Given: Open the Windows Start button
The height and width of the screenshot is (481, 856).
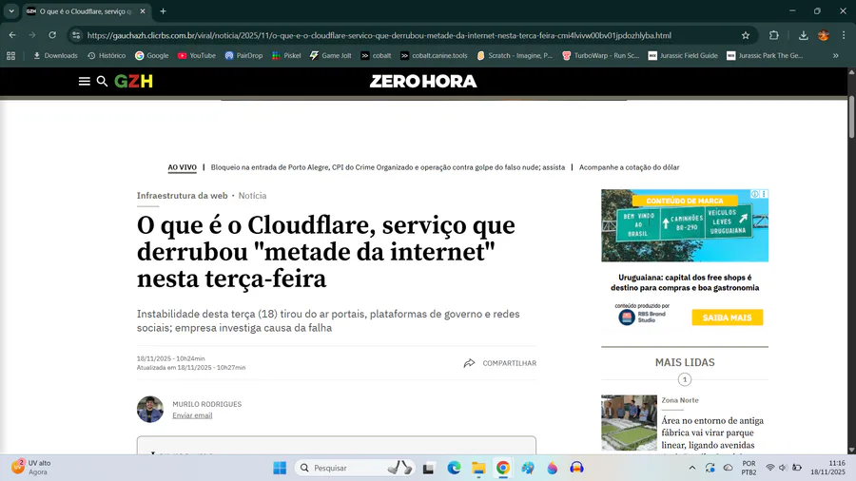Looking at the screenshot, I should pyautogui.click(x=280, y=468).
